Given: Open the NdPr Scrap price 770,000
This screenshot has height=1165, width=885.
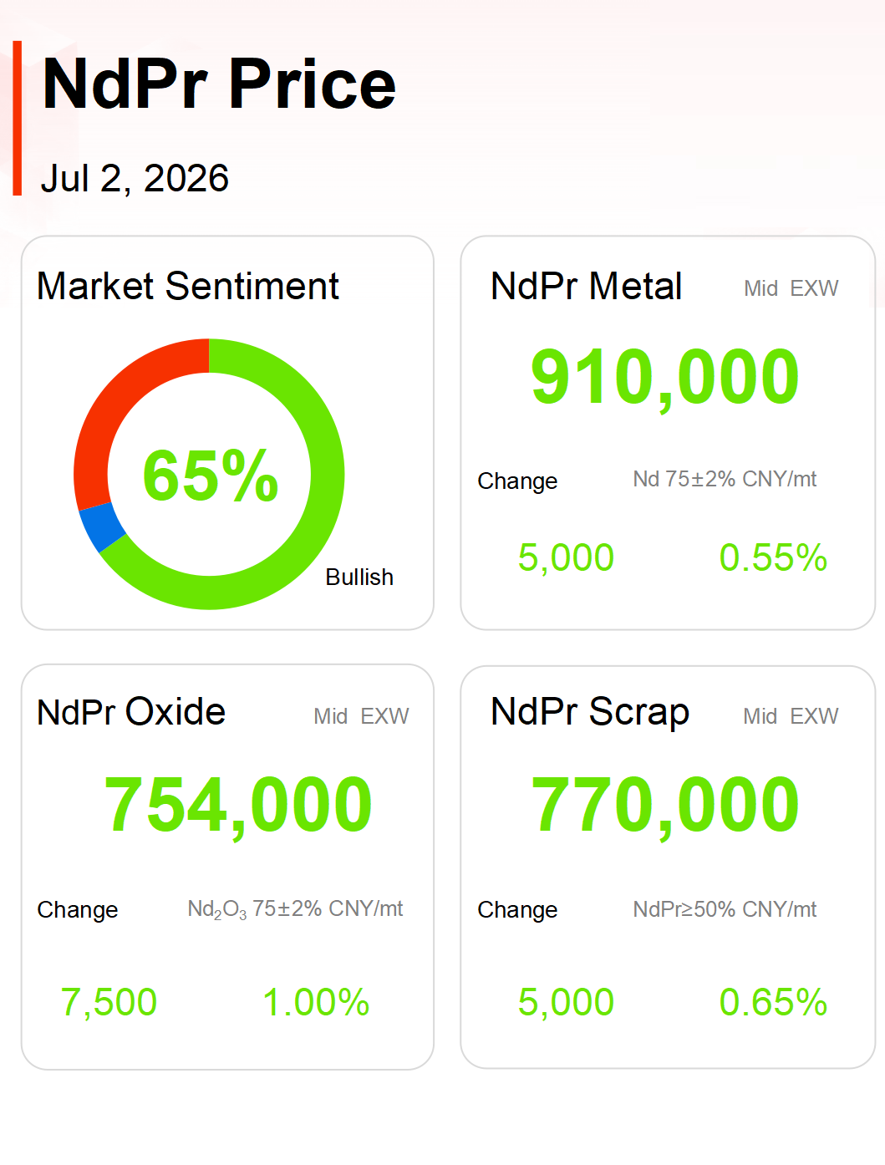Looking at the screenshot, I should click(x=665, y=806).
